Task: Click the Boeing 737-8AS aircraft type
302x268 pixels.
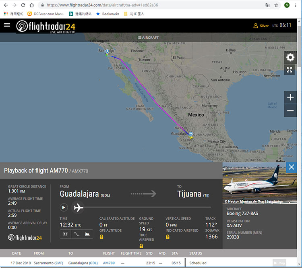Action: point(242,213)
